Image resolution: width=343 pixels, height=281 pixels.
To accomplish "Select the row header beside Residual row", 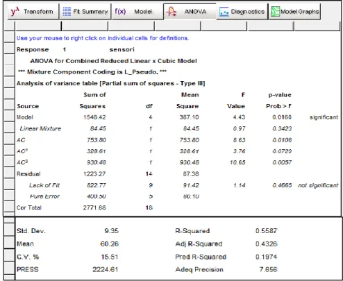I will pos(9,172).
